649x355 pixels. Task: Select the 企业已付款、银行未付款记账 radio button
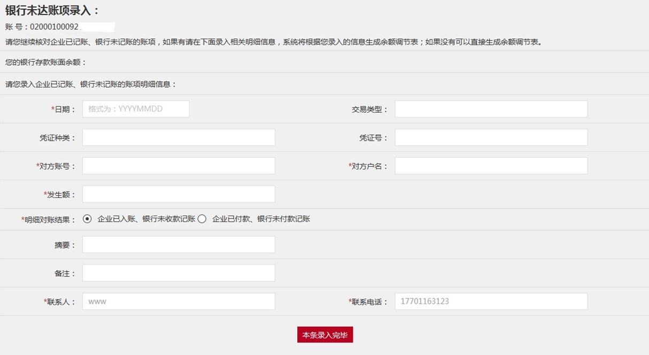click(202, 219)
